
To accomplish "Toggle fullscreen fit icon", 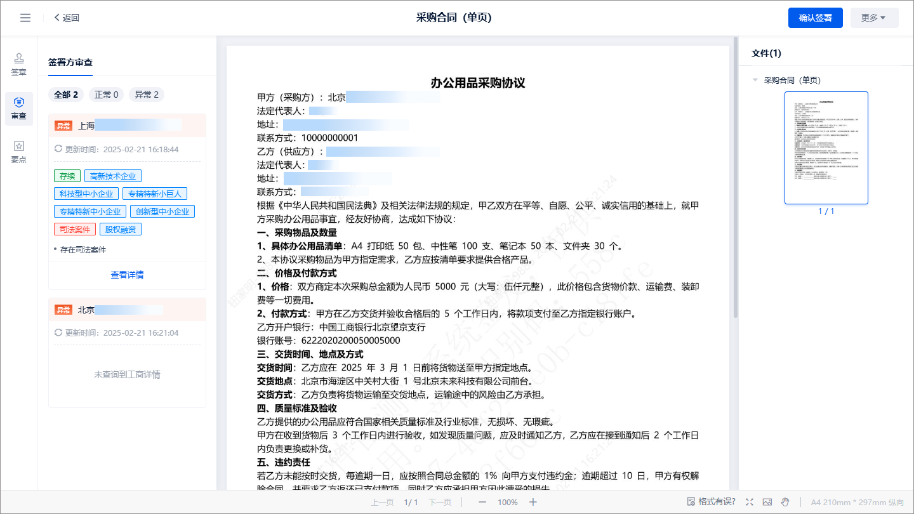I will tap(750, 502).
